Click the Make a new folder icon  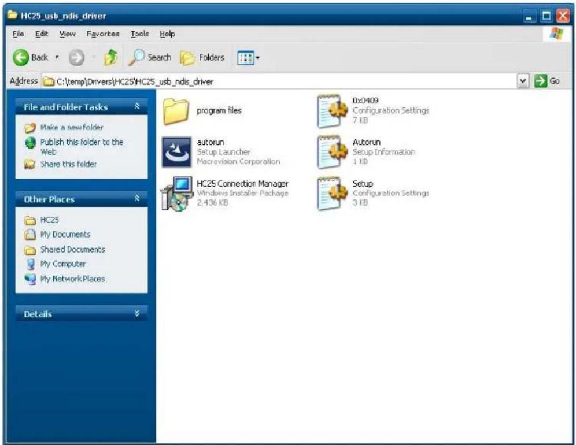point(30,128)
